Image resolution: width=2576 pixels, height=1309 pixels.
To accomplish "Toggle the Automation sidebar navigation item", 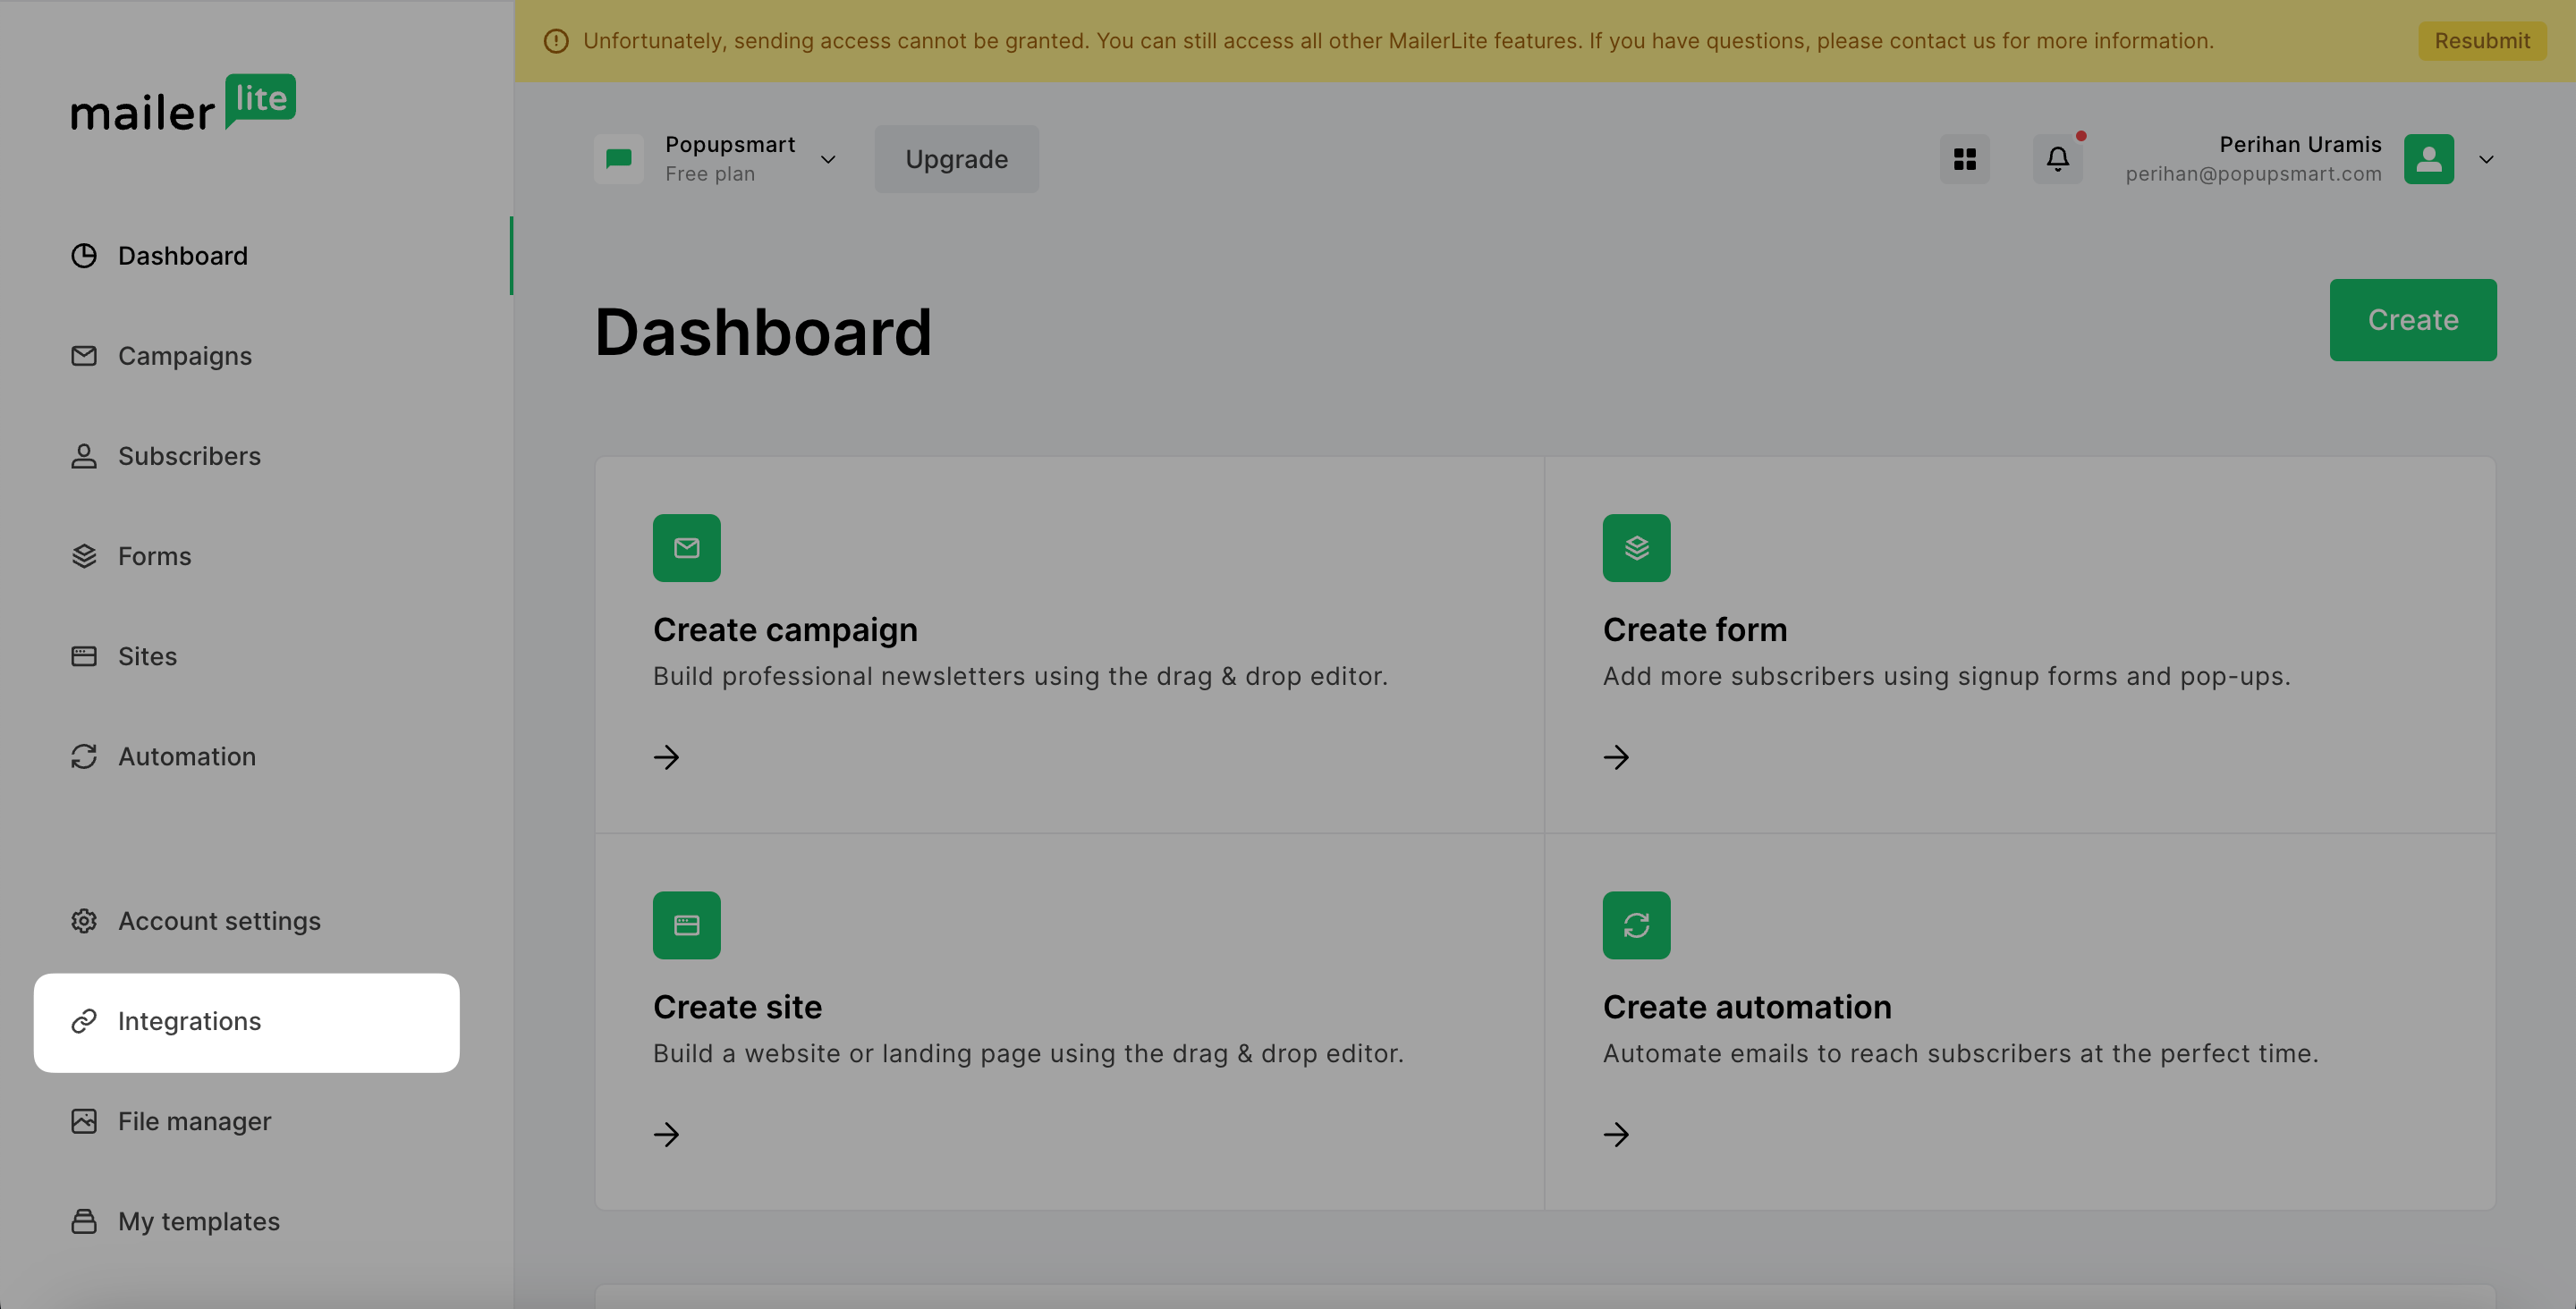I will click(x=185, y=755).
